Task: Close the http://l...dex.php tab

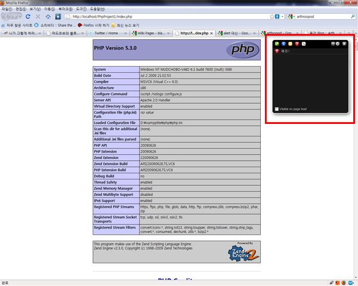Action: [x=211, y=33]
